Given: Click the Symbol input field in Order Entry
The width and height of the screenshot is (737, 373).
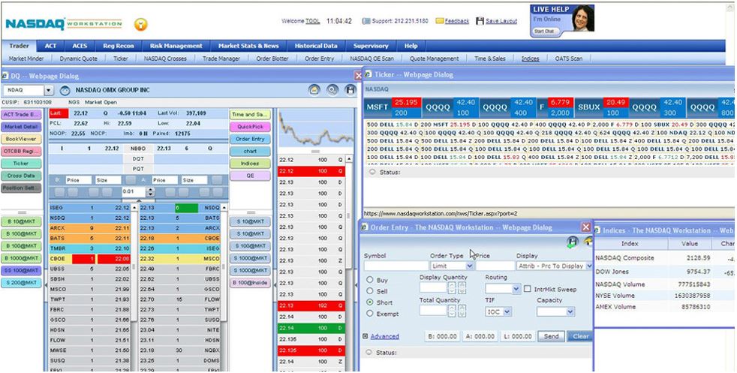Looking at the screenshot, I should point(396,266).
